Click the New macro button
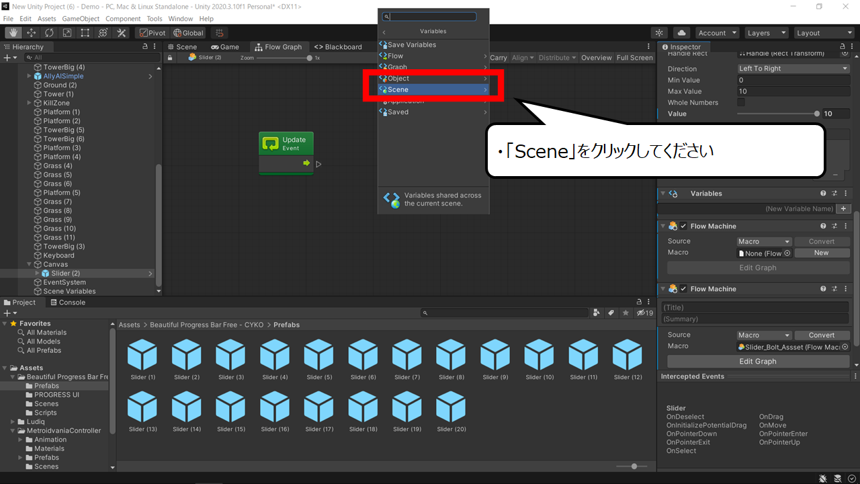The image size is (860, 484). pyautogui.click(x=821, y=253)
